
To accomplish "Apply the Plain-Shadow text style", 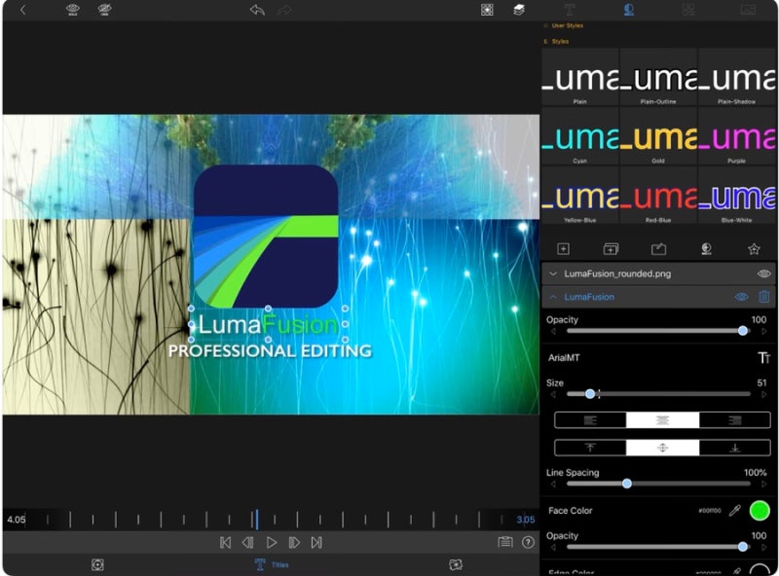I will click(x=737, y=77).
